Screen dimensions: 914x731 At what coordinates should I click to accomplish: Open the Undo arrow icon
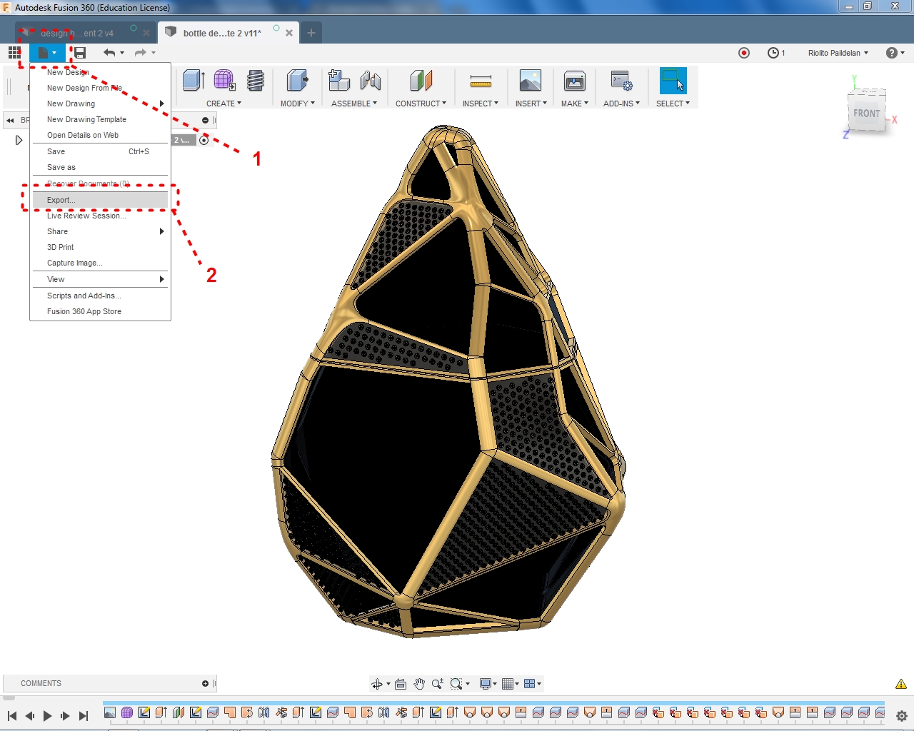pos(109,52)
